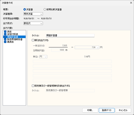The width and height of the screenshot is (134, 115).
Task: Open the 決算種類 期末決算 dropdown
Action: pyautogui.click(x=33, y=14)
